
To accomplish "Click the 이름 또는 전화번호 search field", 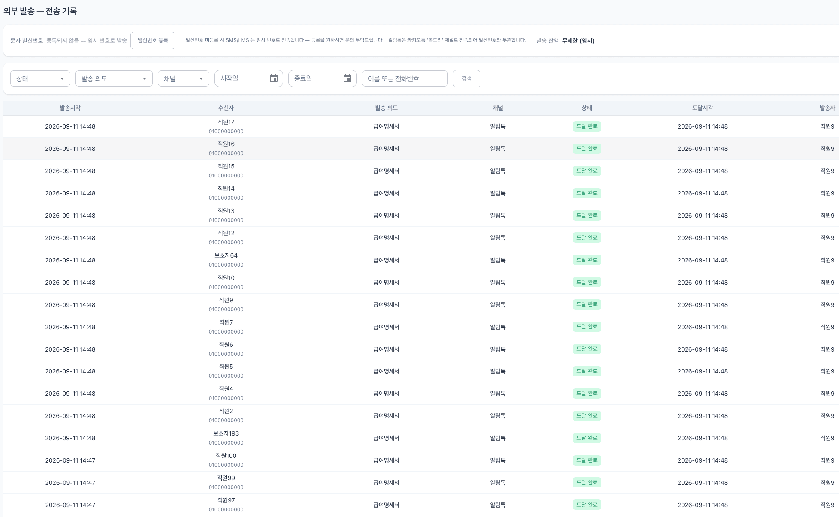I will pyautogui.click(x=405, y=78).
